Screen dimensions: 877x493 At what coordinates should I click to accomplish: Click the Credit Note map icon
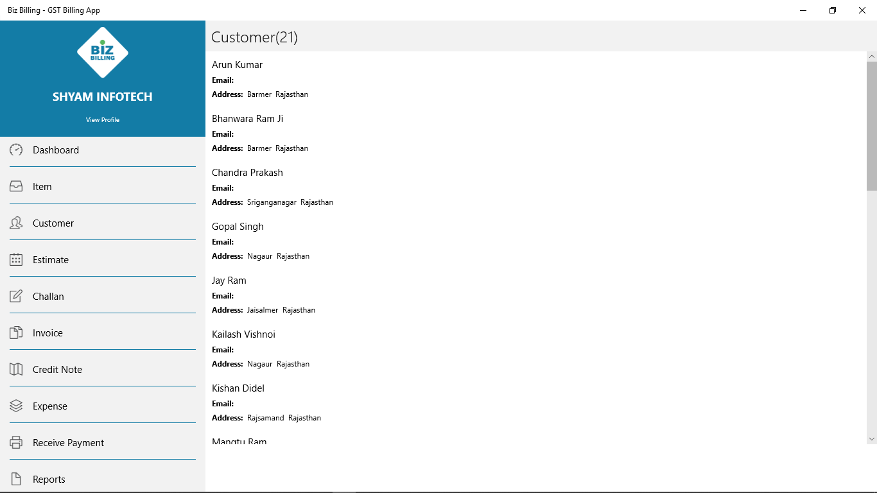coord(16,369)
